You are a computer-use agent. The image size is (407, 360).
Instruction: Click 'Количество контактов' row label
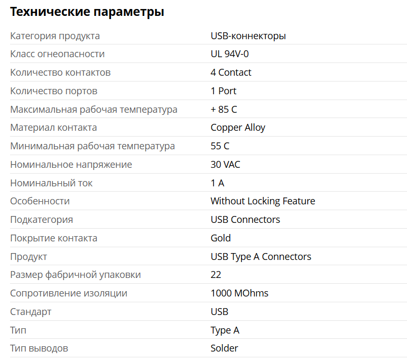click(60, 73)
